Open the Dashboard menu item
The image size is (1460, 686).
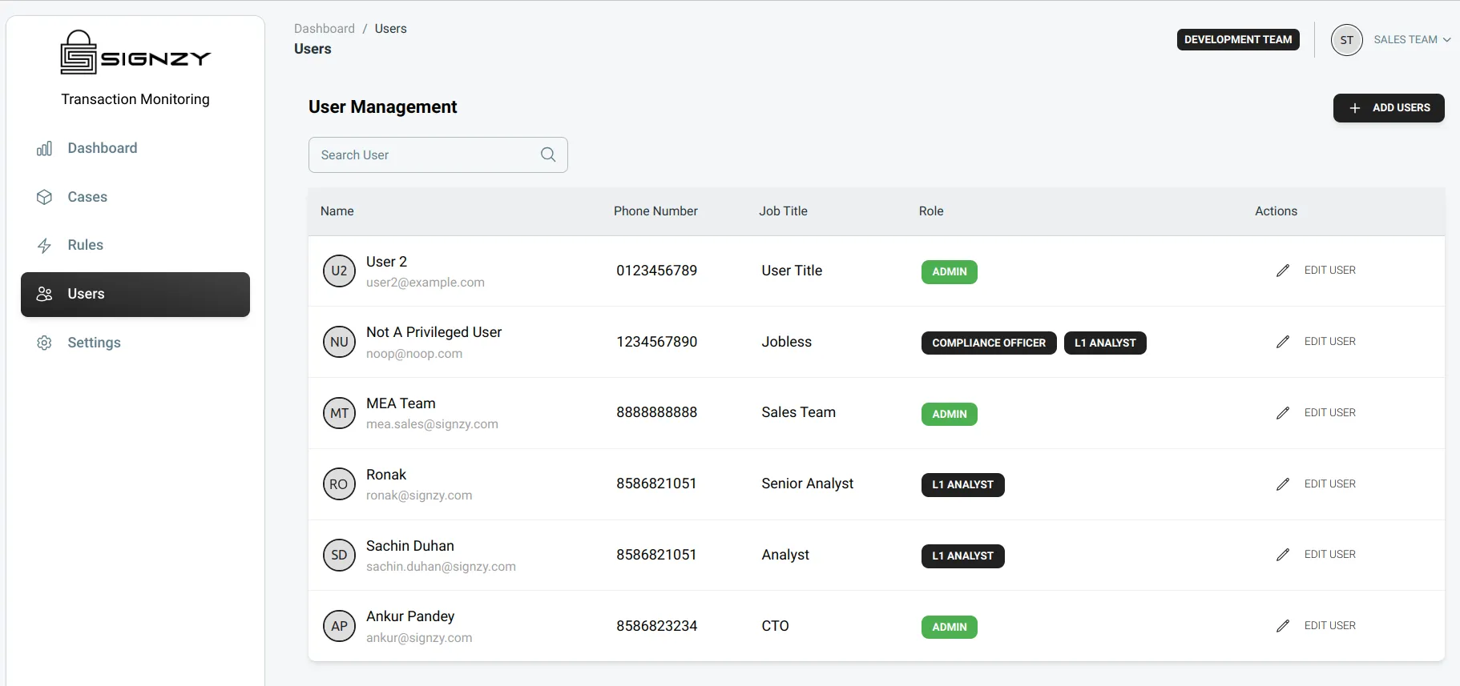(x=135, y=148)
